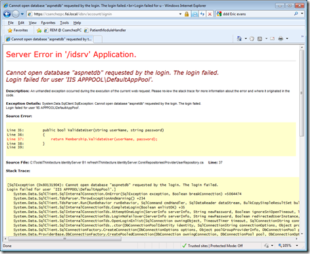310x254 pixels.
Task: Click the 'Exception Details:' label
Action: 23,104
